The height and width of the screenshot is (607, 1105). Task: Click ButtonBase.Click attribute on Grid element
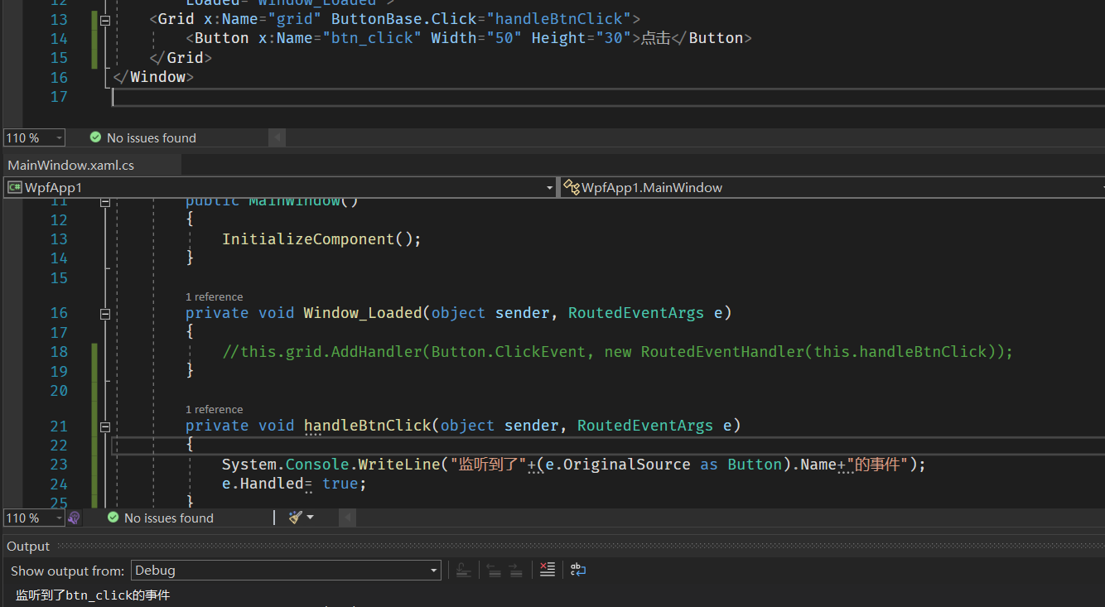(485, 19)
